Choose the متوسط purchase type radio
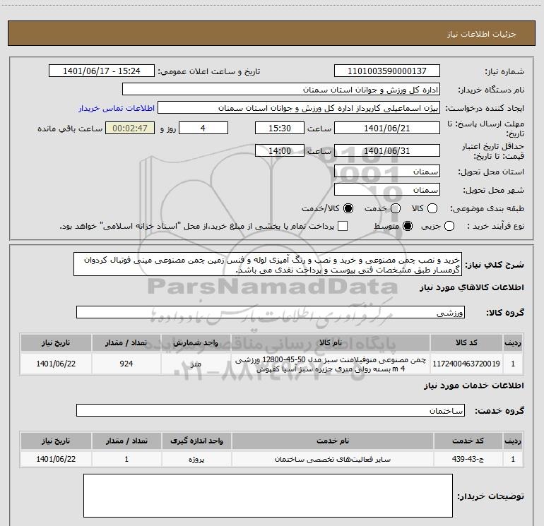This screenshot has height=526, width=544. tap(408, 226)
